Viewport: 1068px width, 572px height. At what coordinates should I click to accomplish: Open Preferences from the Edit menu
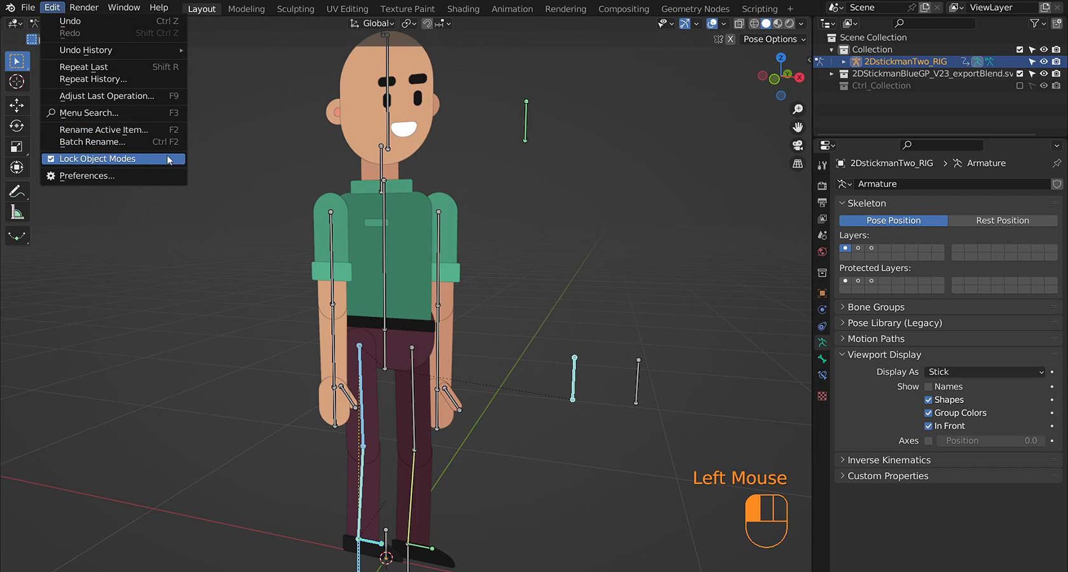coord(87,176)
